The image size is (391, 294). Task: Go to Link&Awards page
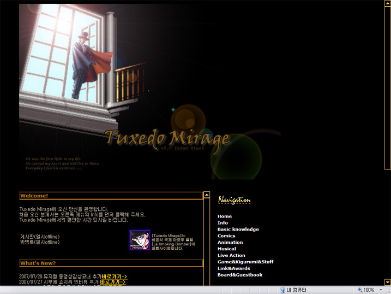(233, 268)
